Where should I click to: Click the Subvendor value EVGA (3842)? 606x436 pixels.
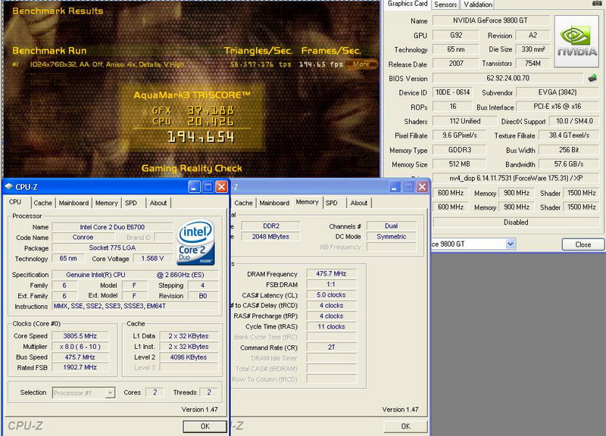558,92
